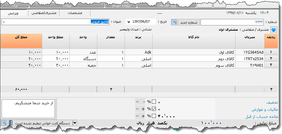The image size is (282, 134).
Task: Click the customer name مشتری اول
Action: (228, 29)
